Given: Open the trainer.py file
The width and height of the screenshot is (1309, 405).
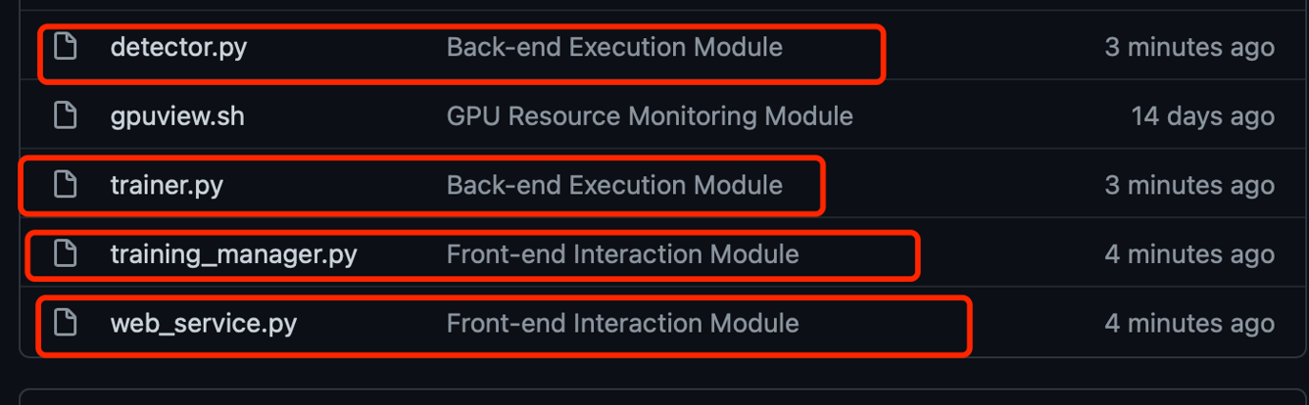Looking at the screenshot, I should (x=167, y=185).
